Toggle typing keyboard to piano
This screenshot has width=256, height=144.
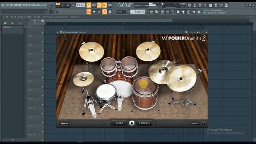(x=89, y=12)
